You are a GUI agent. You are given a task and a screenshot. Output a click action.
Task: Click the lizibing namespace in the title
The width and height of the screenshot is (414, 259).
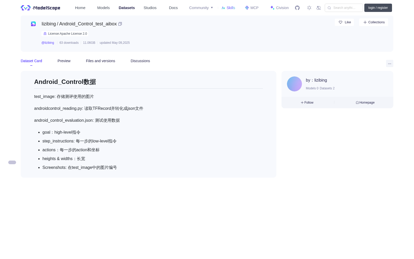click(x=49, y=24)
